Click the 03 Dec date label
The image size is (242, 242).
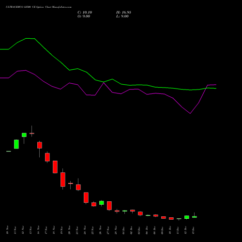pyautogui.click(x=139, y=230)
